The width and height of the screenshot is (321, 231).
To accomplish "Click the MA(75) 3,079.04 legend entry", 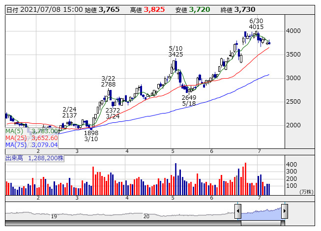I will 32,145.
